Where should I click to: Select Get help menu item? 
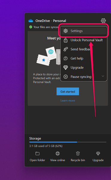click(84, 58)
